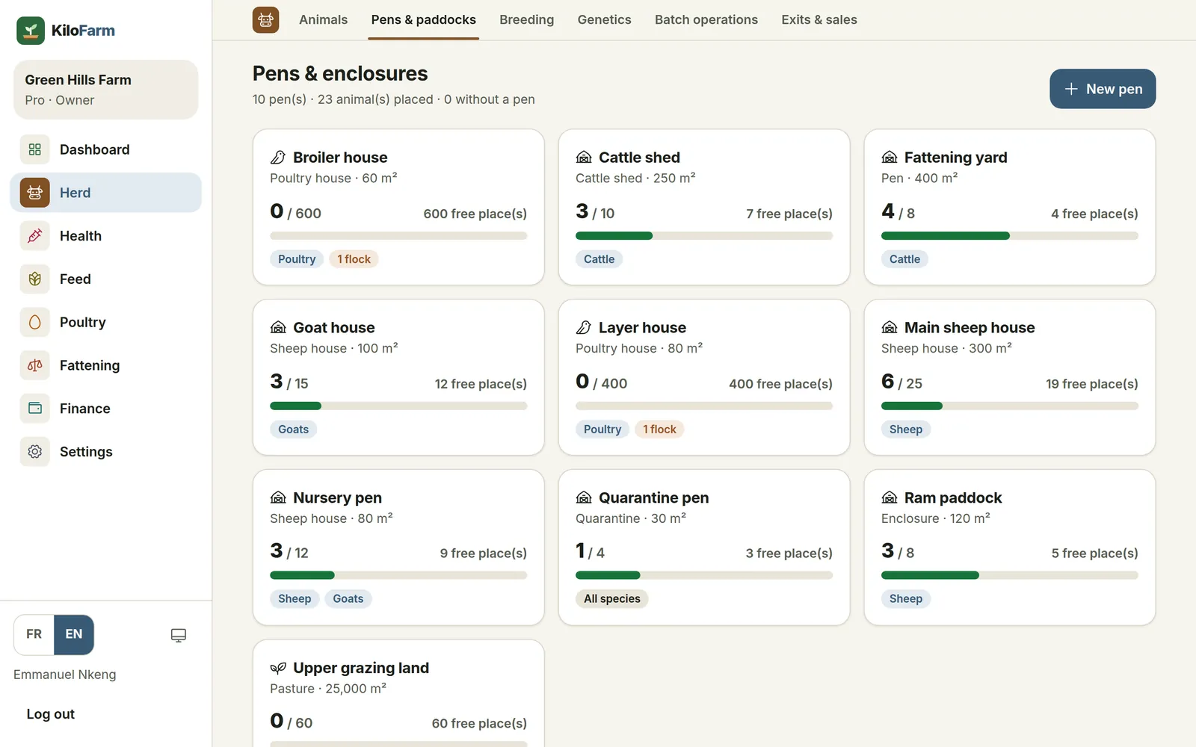This screenshot has height=747, width=1196.
Task: Open the Animals tab
Action: [x=323, y=20]
